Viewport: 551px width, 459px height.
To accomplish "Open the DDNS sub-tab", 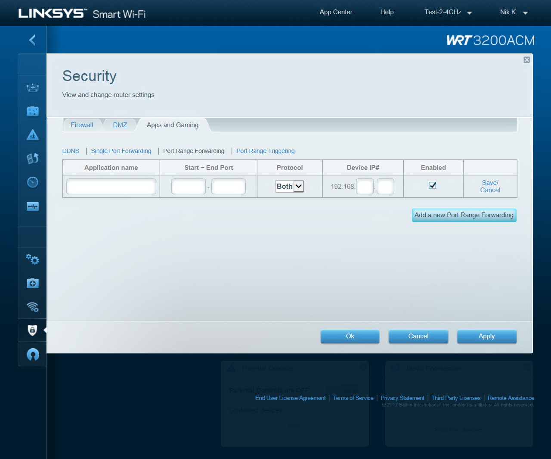I will click(x=71, y=151).
